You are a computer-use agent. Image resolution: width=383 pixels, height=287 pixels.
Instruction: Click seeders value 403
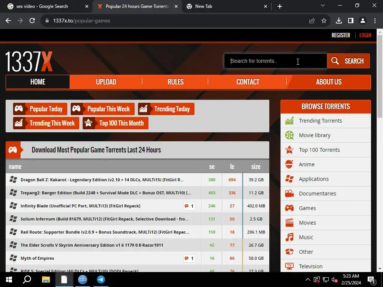click(212, 193)
